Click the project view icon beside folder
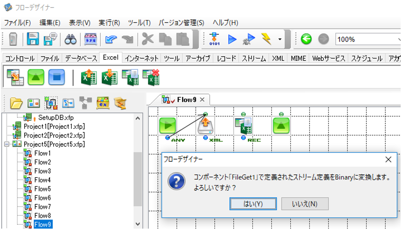The width and height of the screenshot is (402, 229). (x=33, y=103)
